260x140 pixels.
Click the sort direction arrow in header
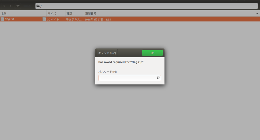257,13
